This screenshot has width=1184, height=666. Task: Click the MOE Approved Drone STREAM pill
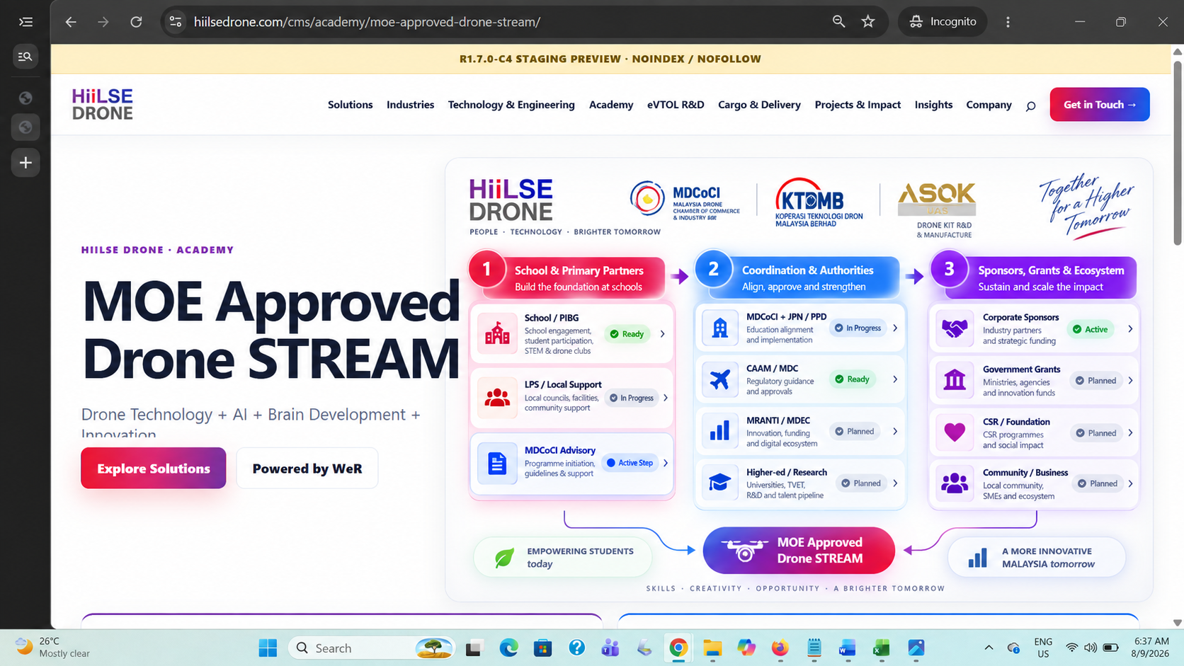[x=799, y=551]
